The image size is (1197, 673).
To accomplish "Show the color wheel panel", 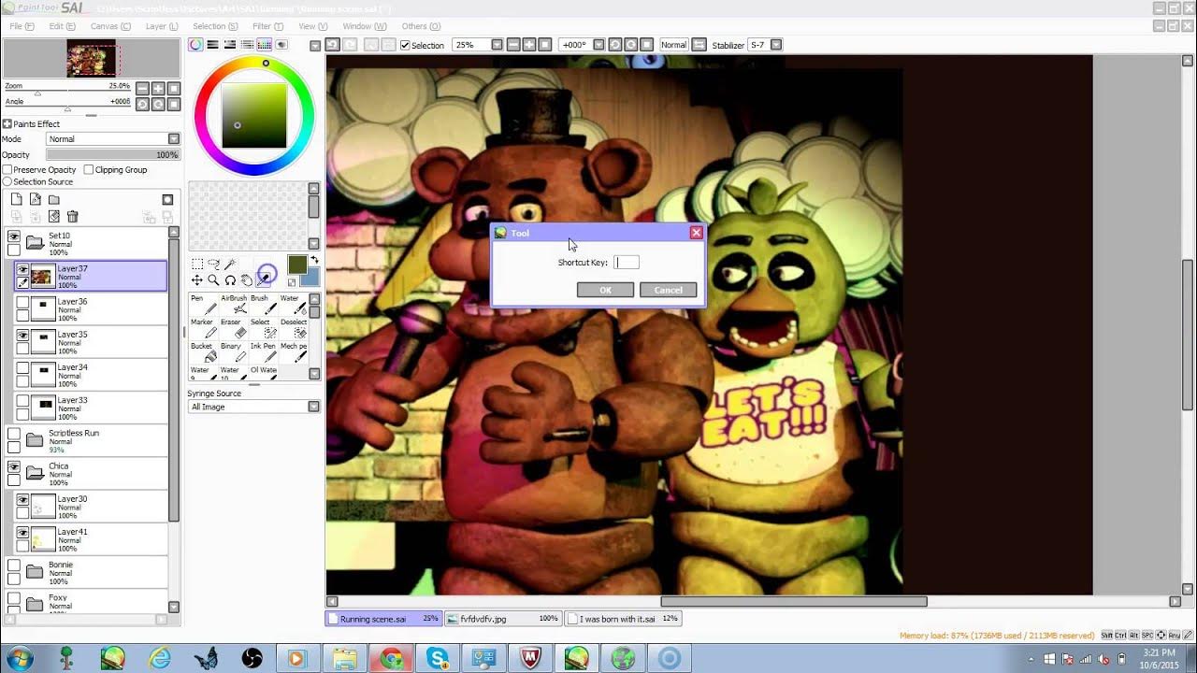I will point(196,45).
